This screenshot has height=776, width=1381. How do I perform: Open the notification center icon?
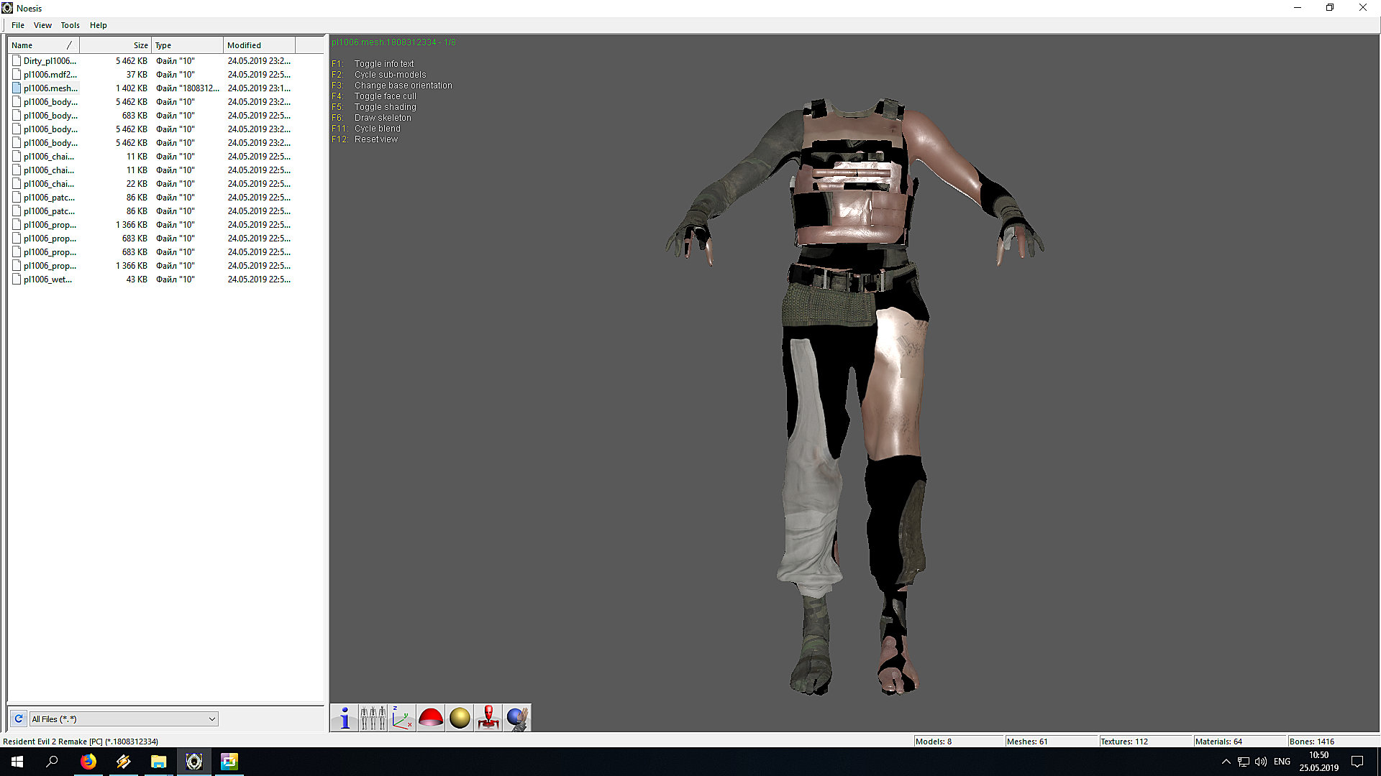click(x=1357, y=762)
